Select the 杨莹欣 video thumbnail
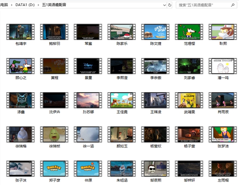 point(155,135)
